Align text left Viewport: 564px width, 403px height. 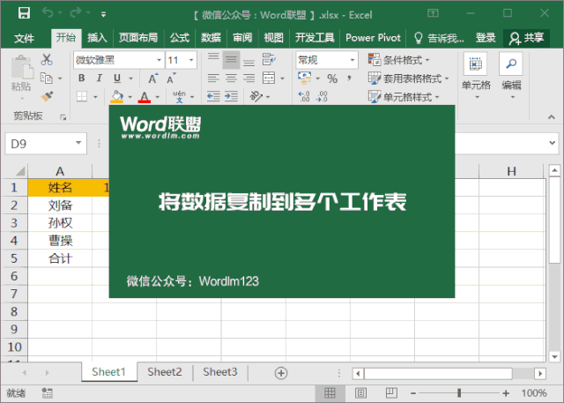tap(213, 78)
